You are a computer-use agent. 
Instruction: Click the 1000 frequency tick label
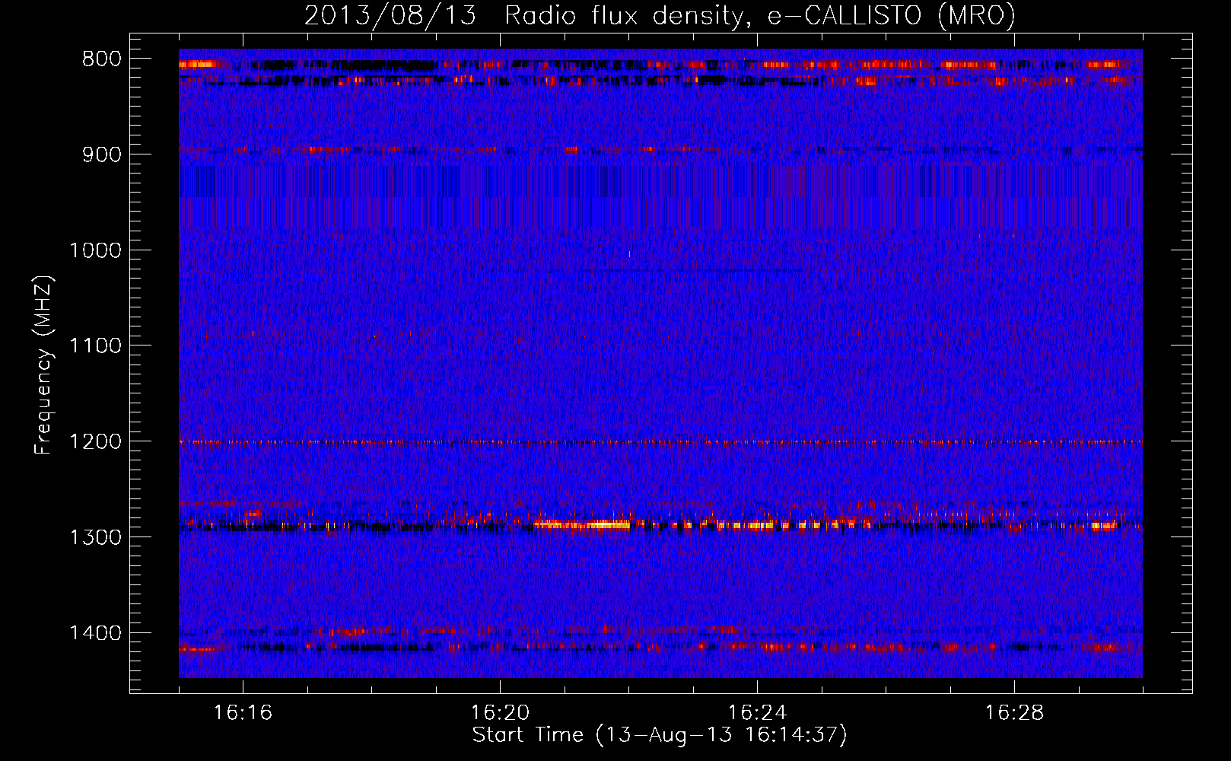pos(95,250)
